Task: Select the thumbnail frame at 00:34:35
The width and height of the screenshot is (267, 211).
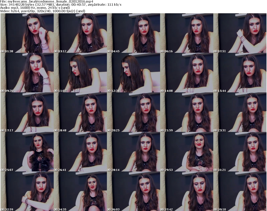Action: point(80,191)
